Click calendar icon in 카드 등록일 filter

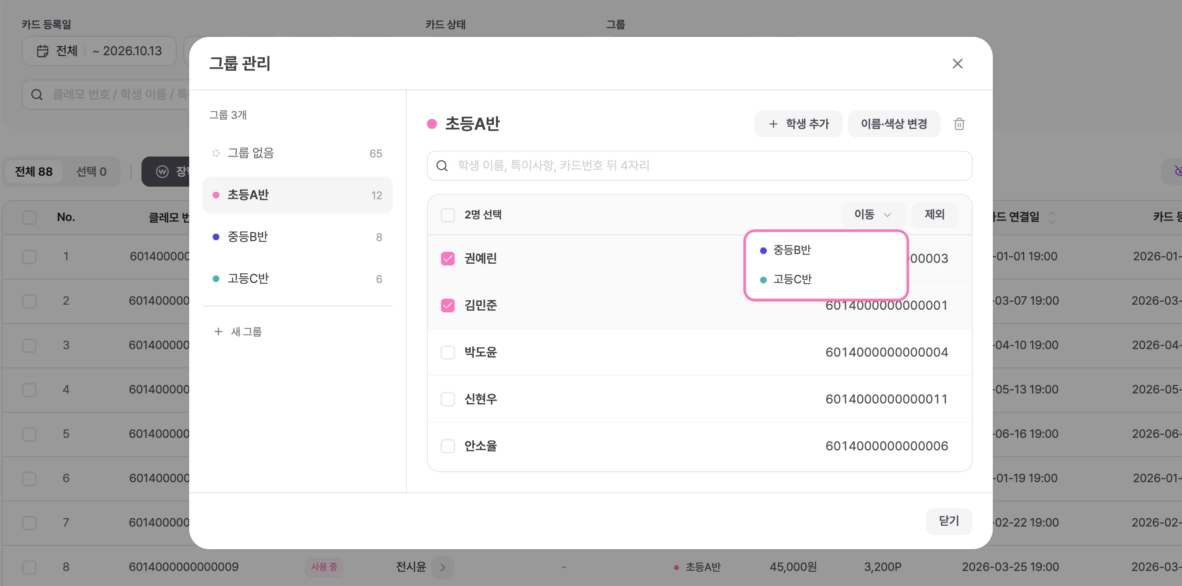(42, 51)
